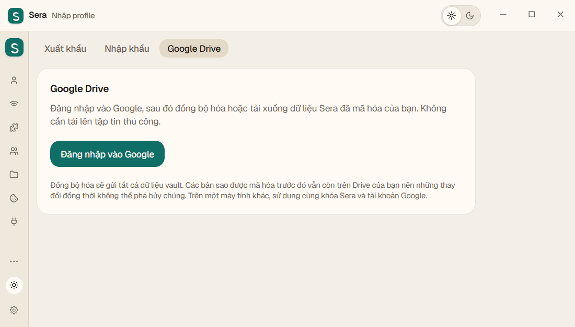
Task: Click the Google Drive card heading
Action: (79, 89)
